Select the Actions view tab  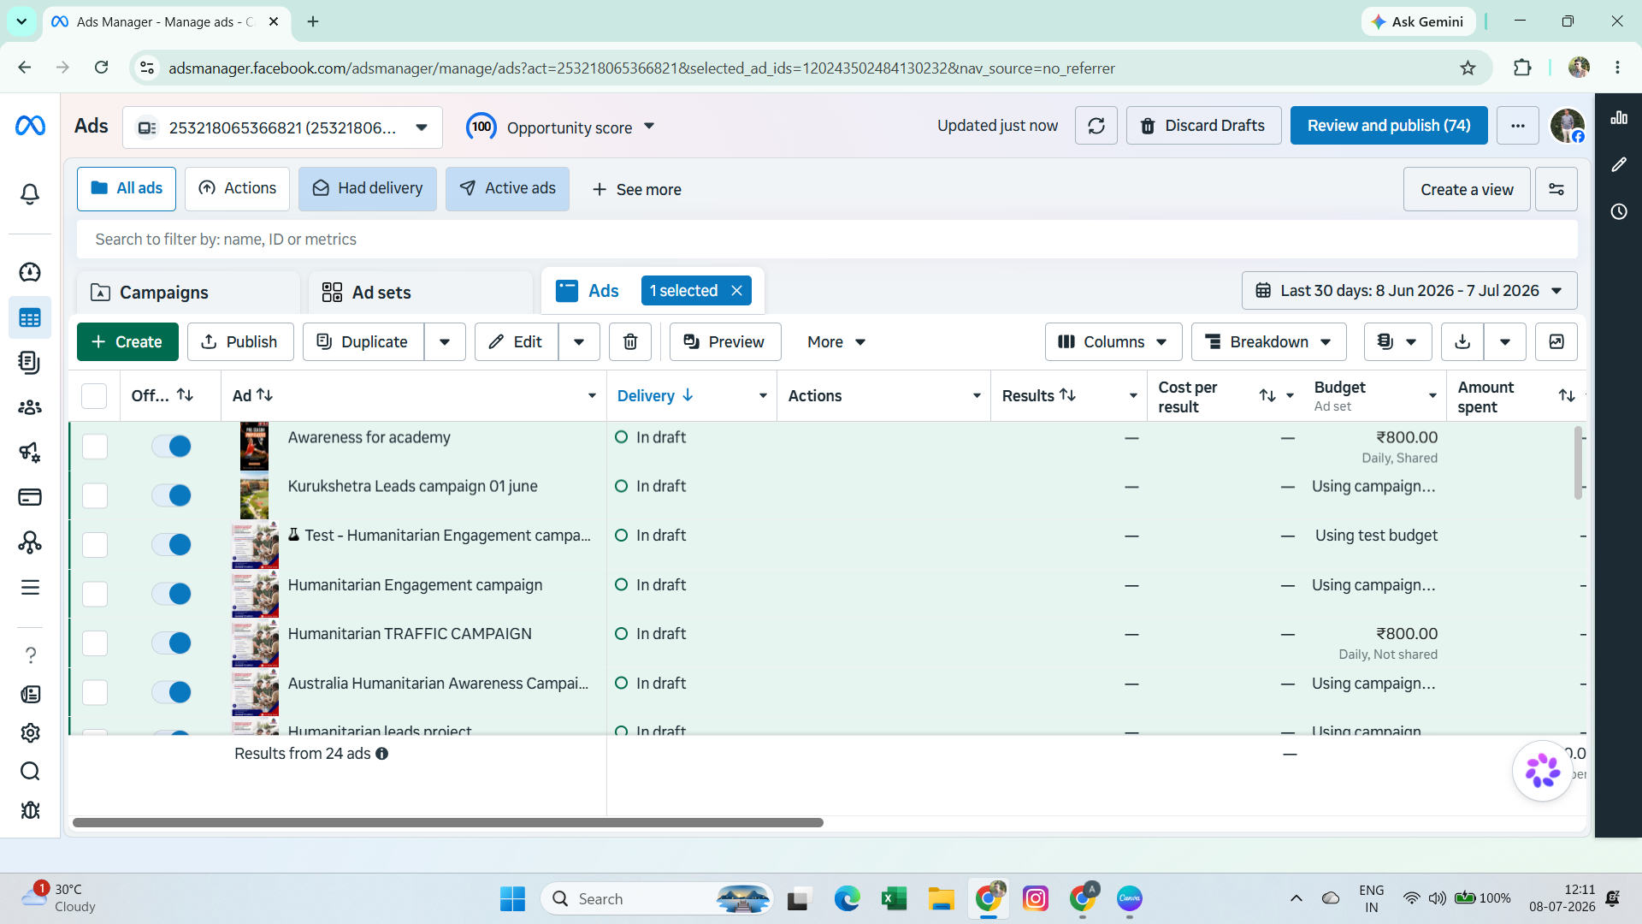[237, 188]
